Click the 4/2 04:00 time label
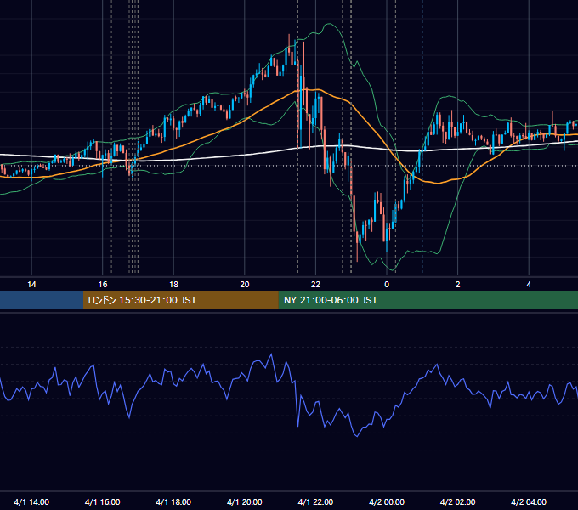 click(529, 501)
